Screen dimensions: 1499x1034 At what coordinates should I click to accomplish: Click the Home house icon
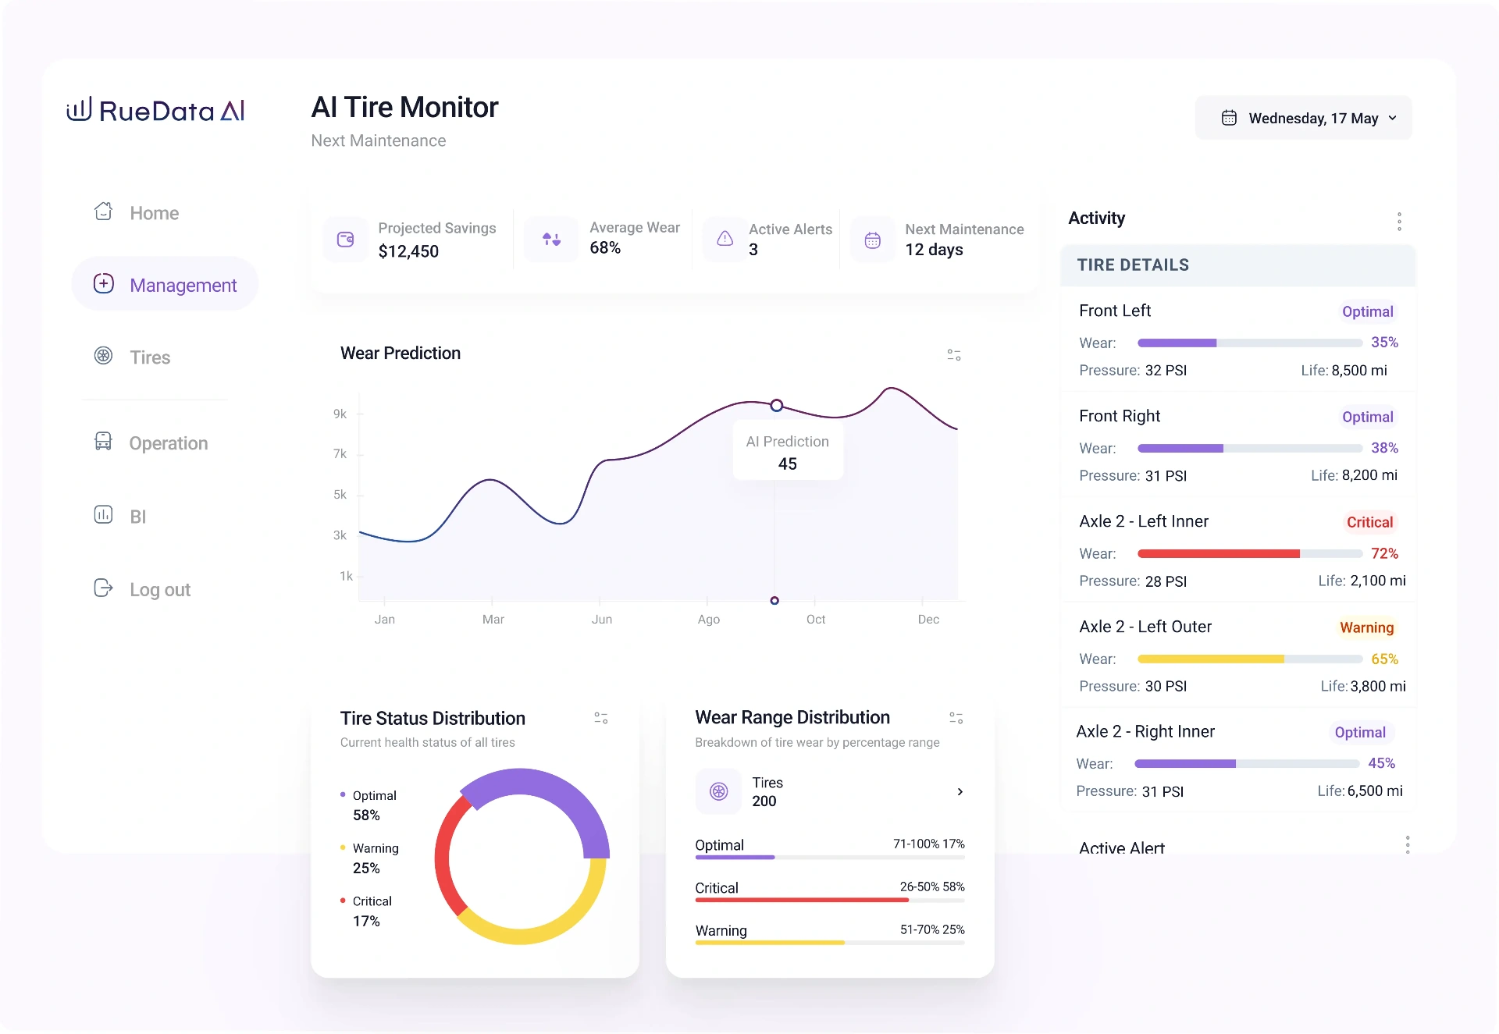[x=103, y=211]
